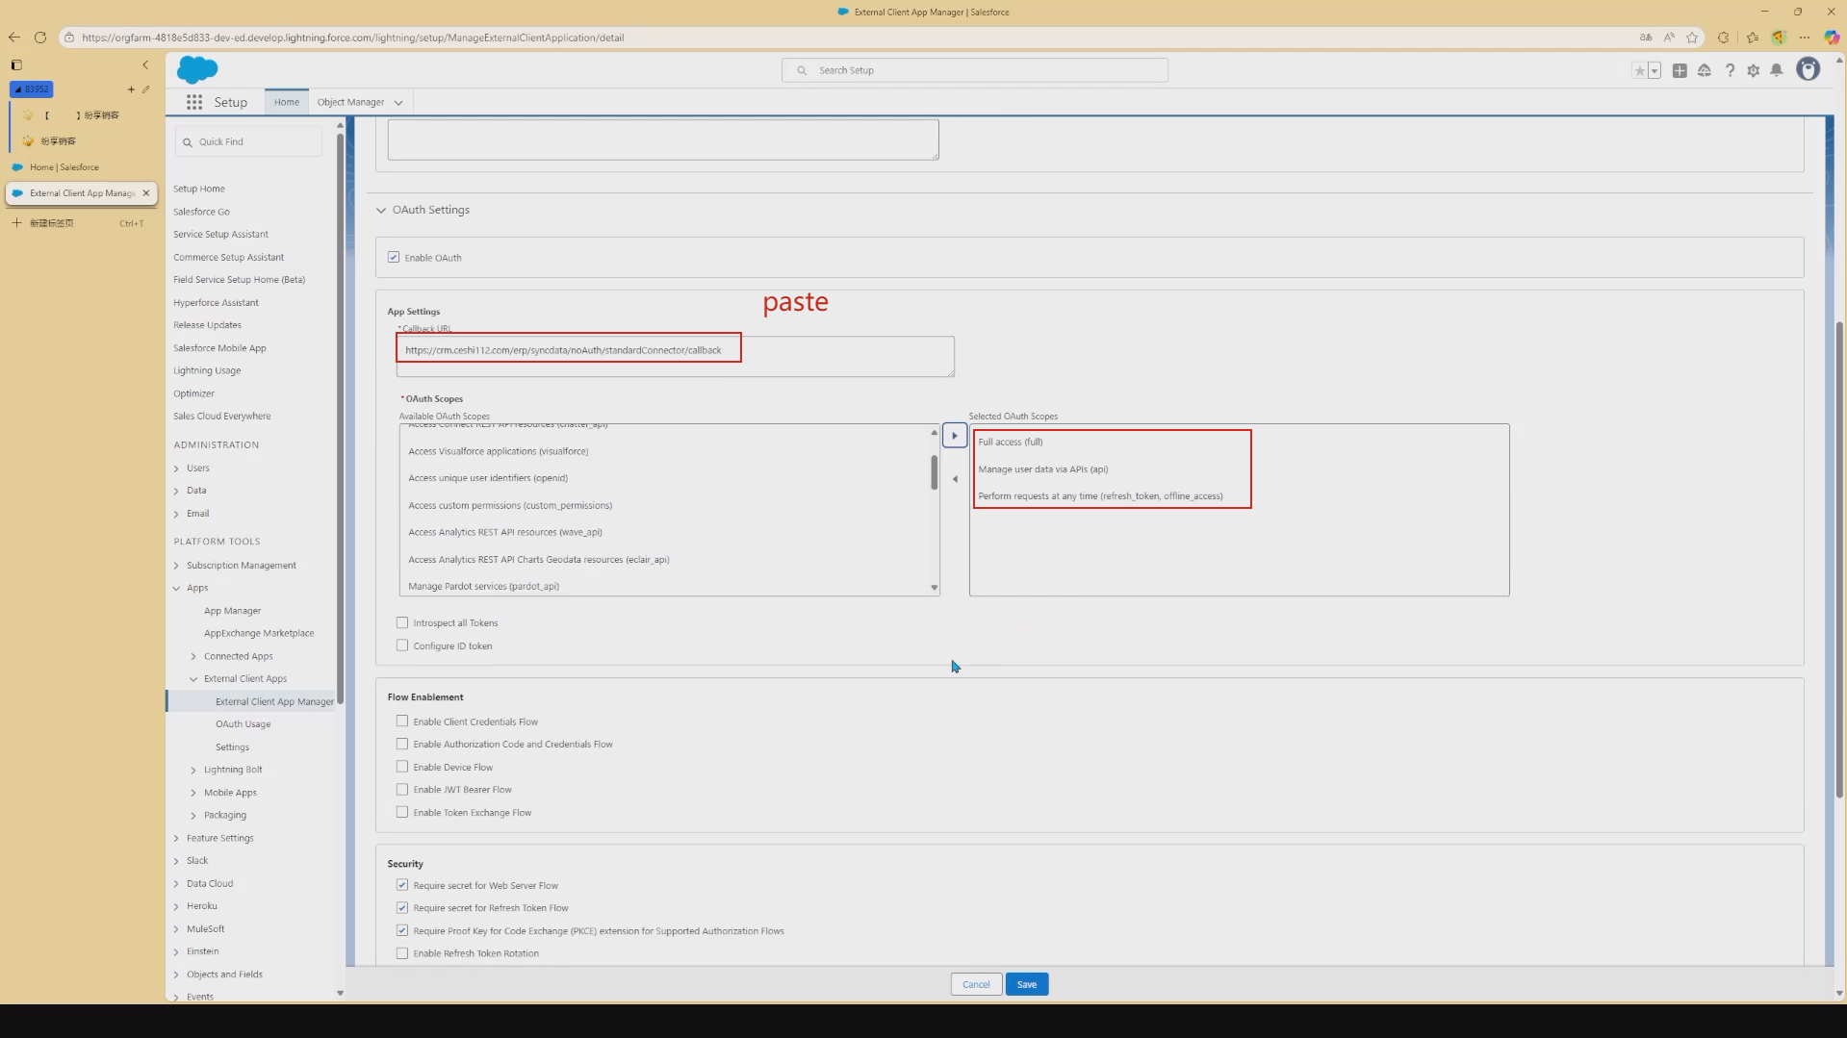
Task: Toggle the browser tab actions menu icon
Action: pyautogui.click(x=16, y=65)
